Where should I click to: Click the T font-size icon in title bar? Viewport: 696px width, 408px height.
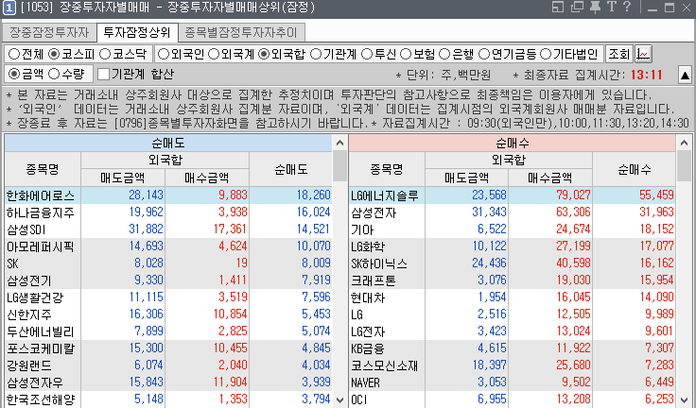click(611, 8)
